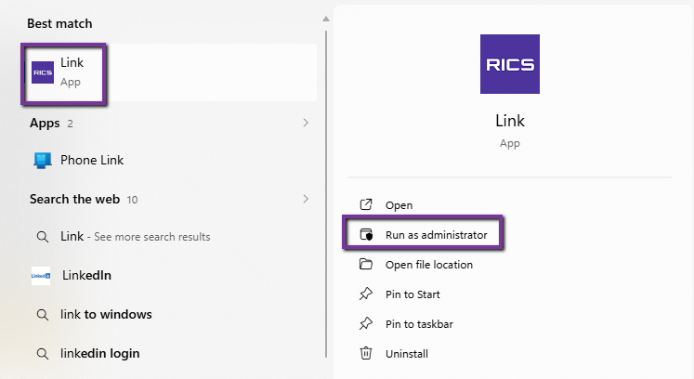Click the large RICS logo in details pane
Screen dimensions: 694x379
tap(510, 64)
